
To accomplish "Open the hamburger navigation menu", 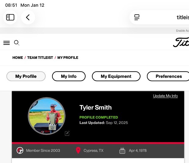I will point(6,43).
